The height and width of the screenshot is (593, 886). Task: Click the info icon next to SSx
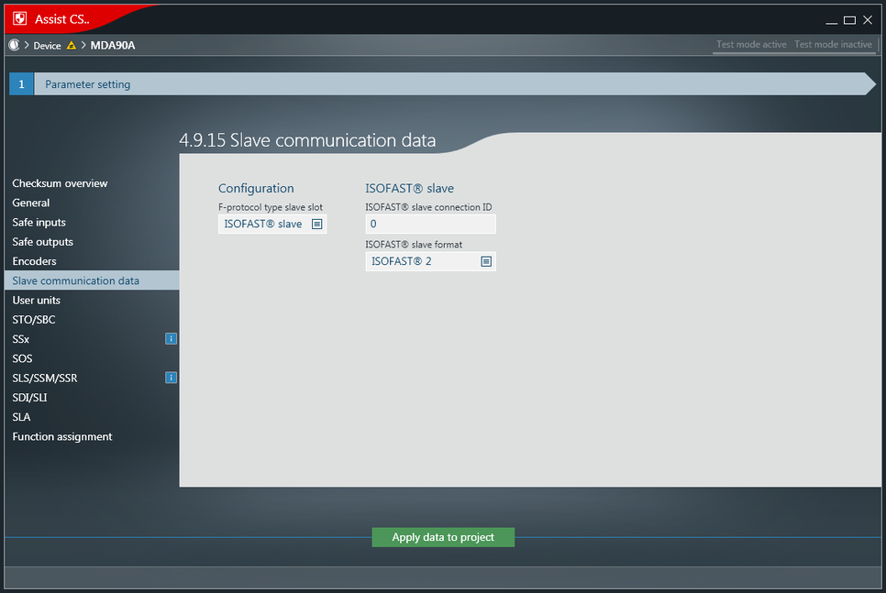click(171, 339)
